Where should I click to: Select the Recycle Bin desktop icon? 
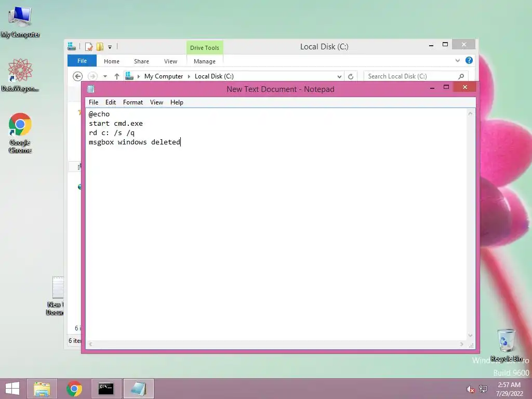(506, 345)
